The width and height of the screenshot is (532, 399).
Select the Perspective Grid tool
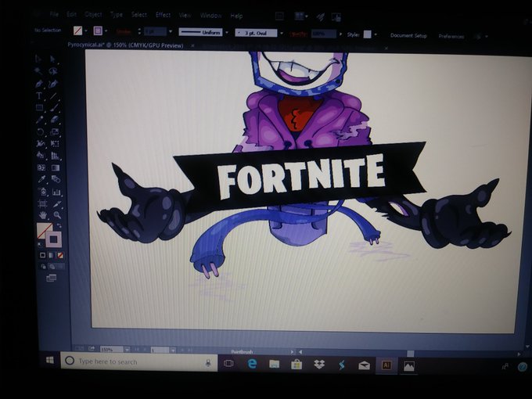[x=55, y=156]
